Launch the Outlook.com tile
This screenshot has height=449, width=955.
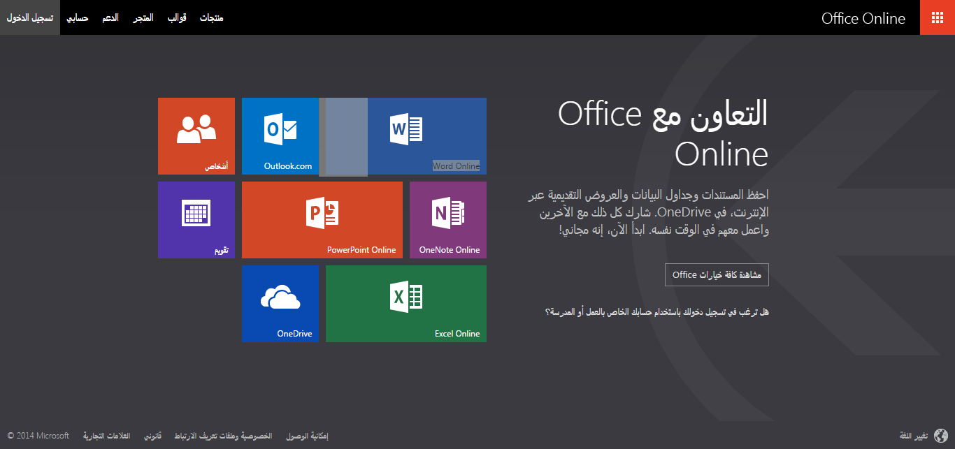[x=280, y=136]
